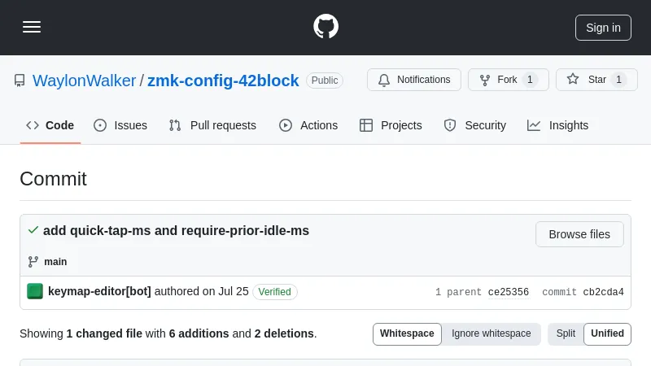The height and width of the screenshot is (366, 651).
Task: Open parent commit ce25356
Action: [x=509, y=292]
